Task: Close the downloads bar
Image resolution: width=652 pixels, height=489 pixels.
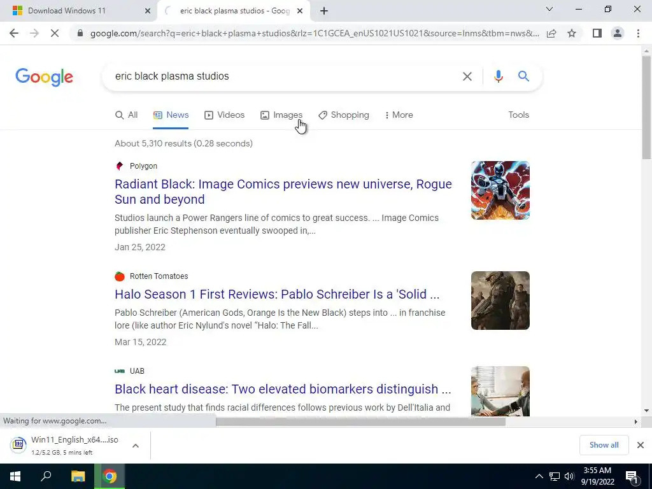Action: [x=641, y=445]
